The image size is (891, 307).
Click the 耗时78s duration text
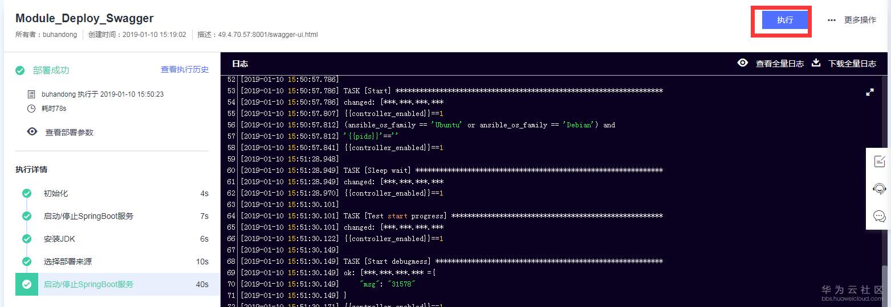pos(54,109)
